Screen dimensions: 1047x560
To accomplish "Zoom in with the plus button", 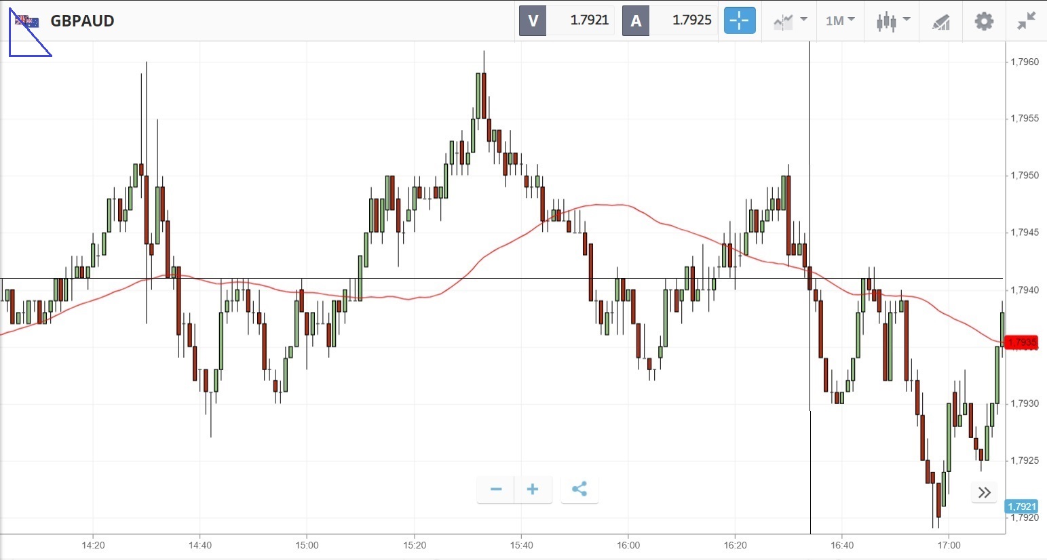I will [x=533, y=489].
